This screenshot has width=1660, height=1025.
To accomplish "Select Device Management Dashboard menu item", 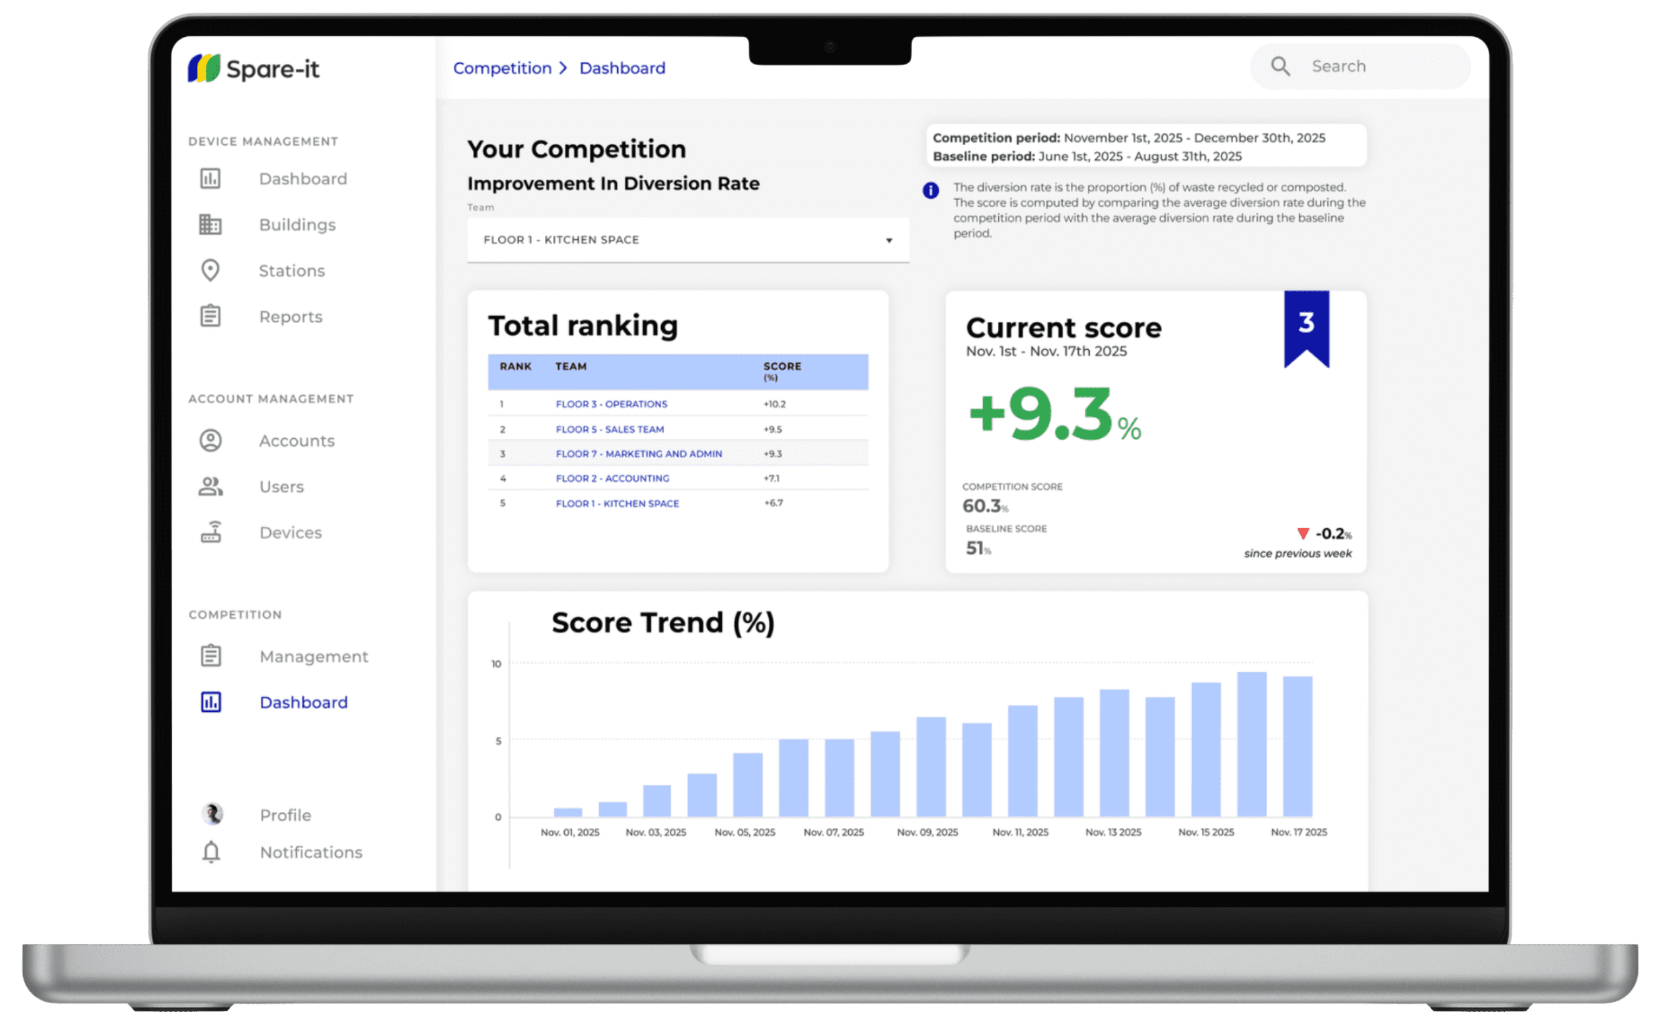I will pos(303,179).
